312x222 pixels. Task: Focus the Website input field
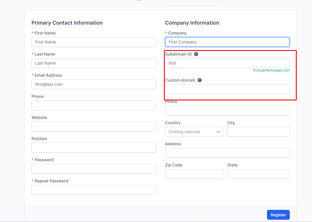point(94,126)
